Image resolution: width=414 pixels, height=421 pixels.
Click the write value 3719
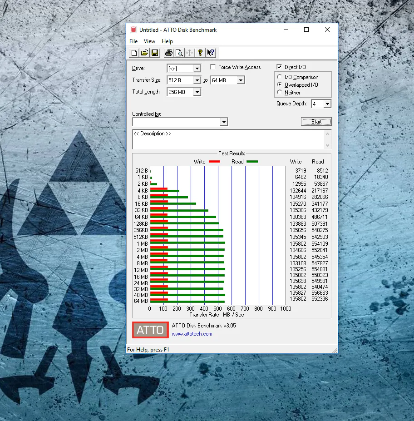[x=301, y=170]
